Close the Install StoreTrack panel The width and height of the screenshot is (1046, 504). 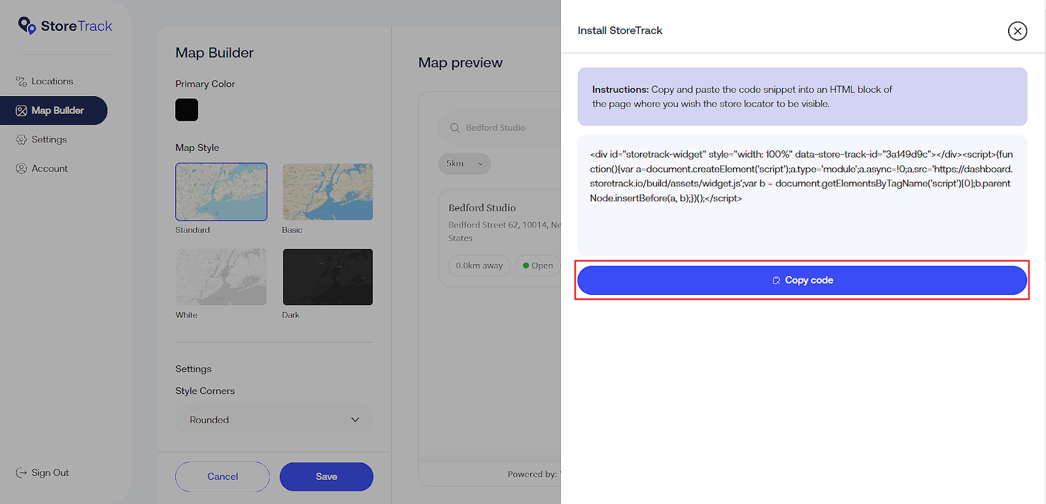(1017, 31)
